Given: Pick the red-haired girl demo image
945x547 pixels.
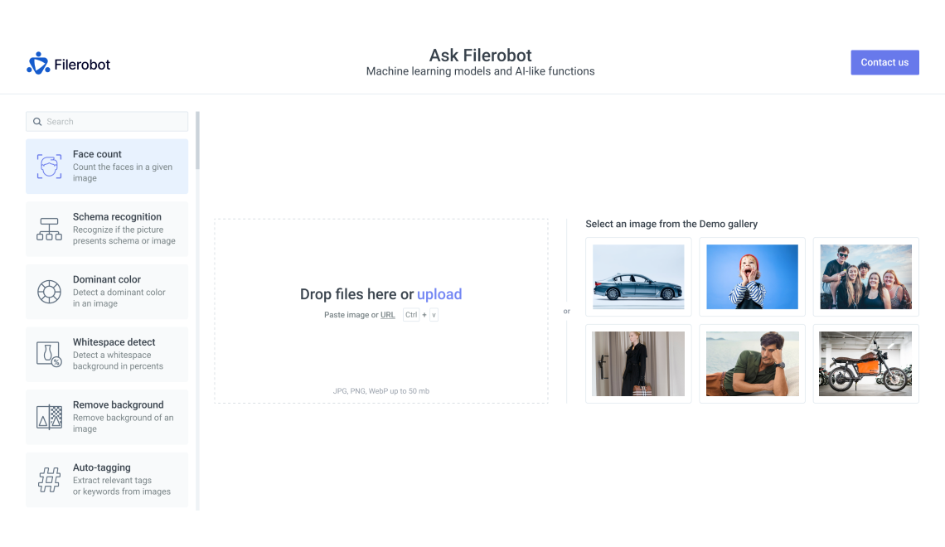Looking at the screenshot, I should point(752,277).
